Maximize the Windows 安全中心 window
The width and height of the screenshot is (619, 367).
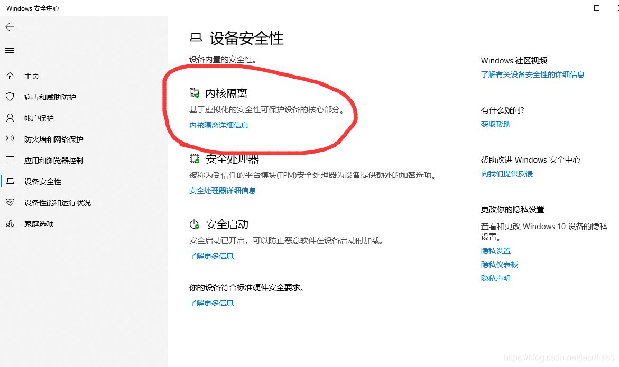tap(596, 8)
